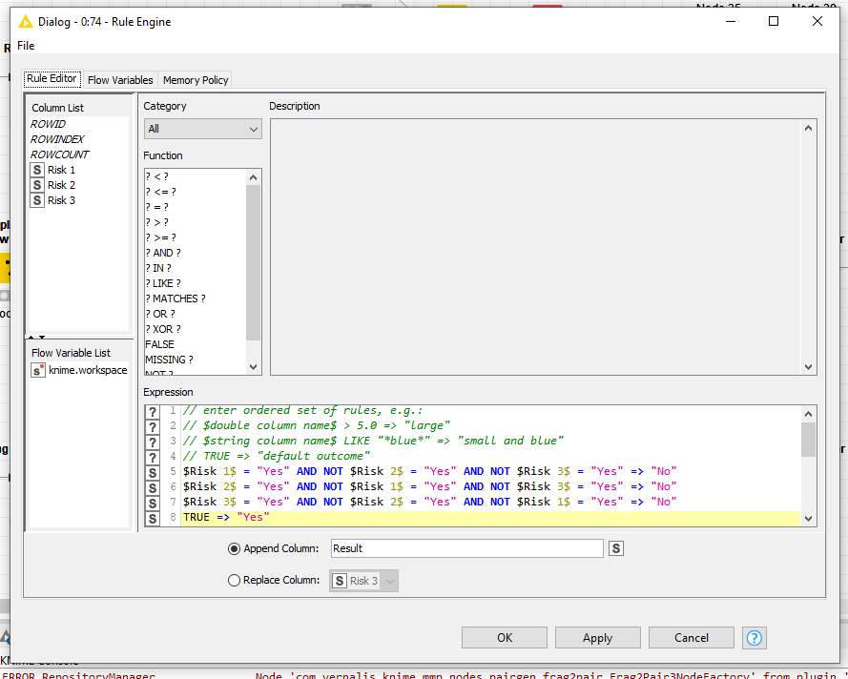Select the Replace Column radio button
The width and height of the screenshot is (848, 679).
tap(234, 580)
